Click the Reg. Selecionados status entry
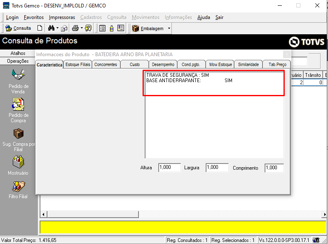Image resolution: width=328 pixels, height=244 pixels. click(233, 240)
